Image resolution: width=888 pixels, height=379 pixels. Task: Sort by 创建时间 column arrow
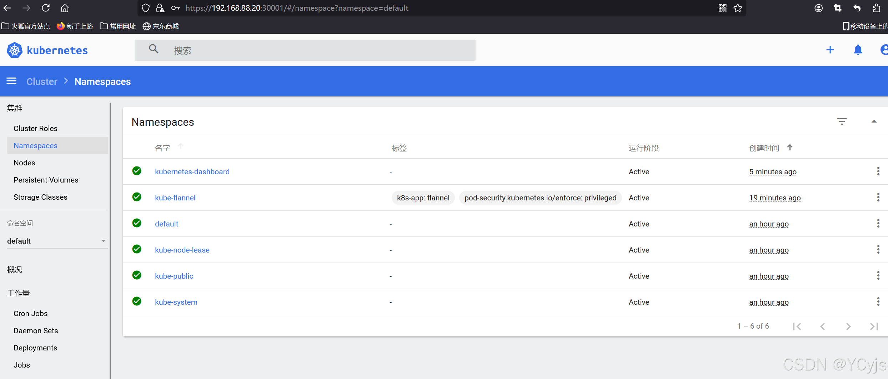pos(790,147)
